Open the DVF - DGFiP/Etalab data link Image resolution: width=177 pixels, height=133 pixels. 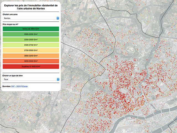(19, 86)
